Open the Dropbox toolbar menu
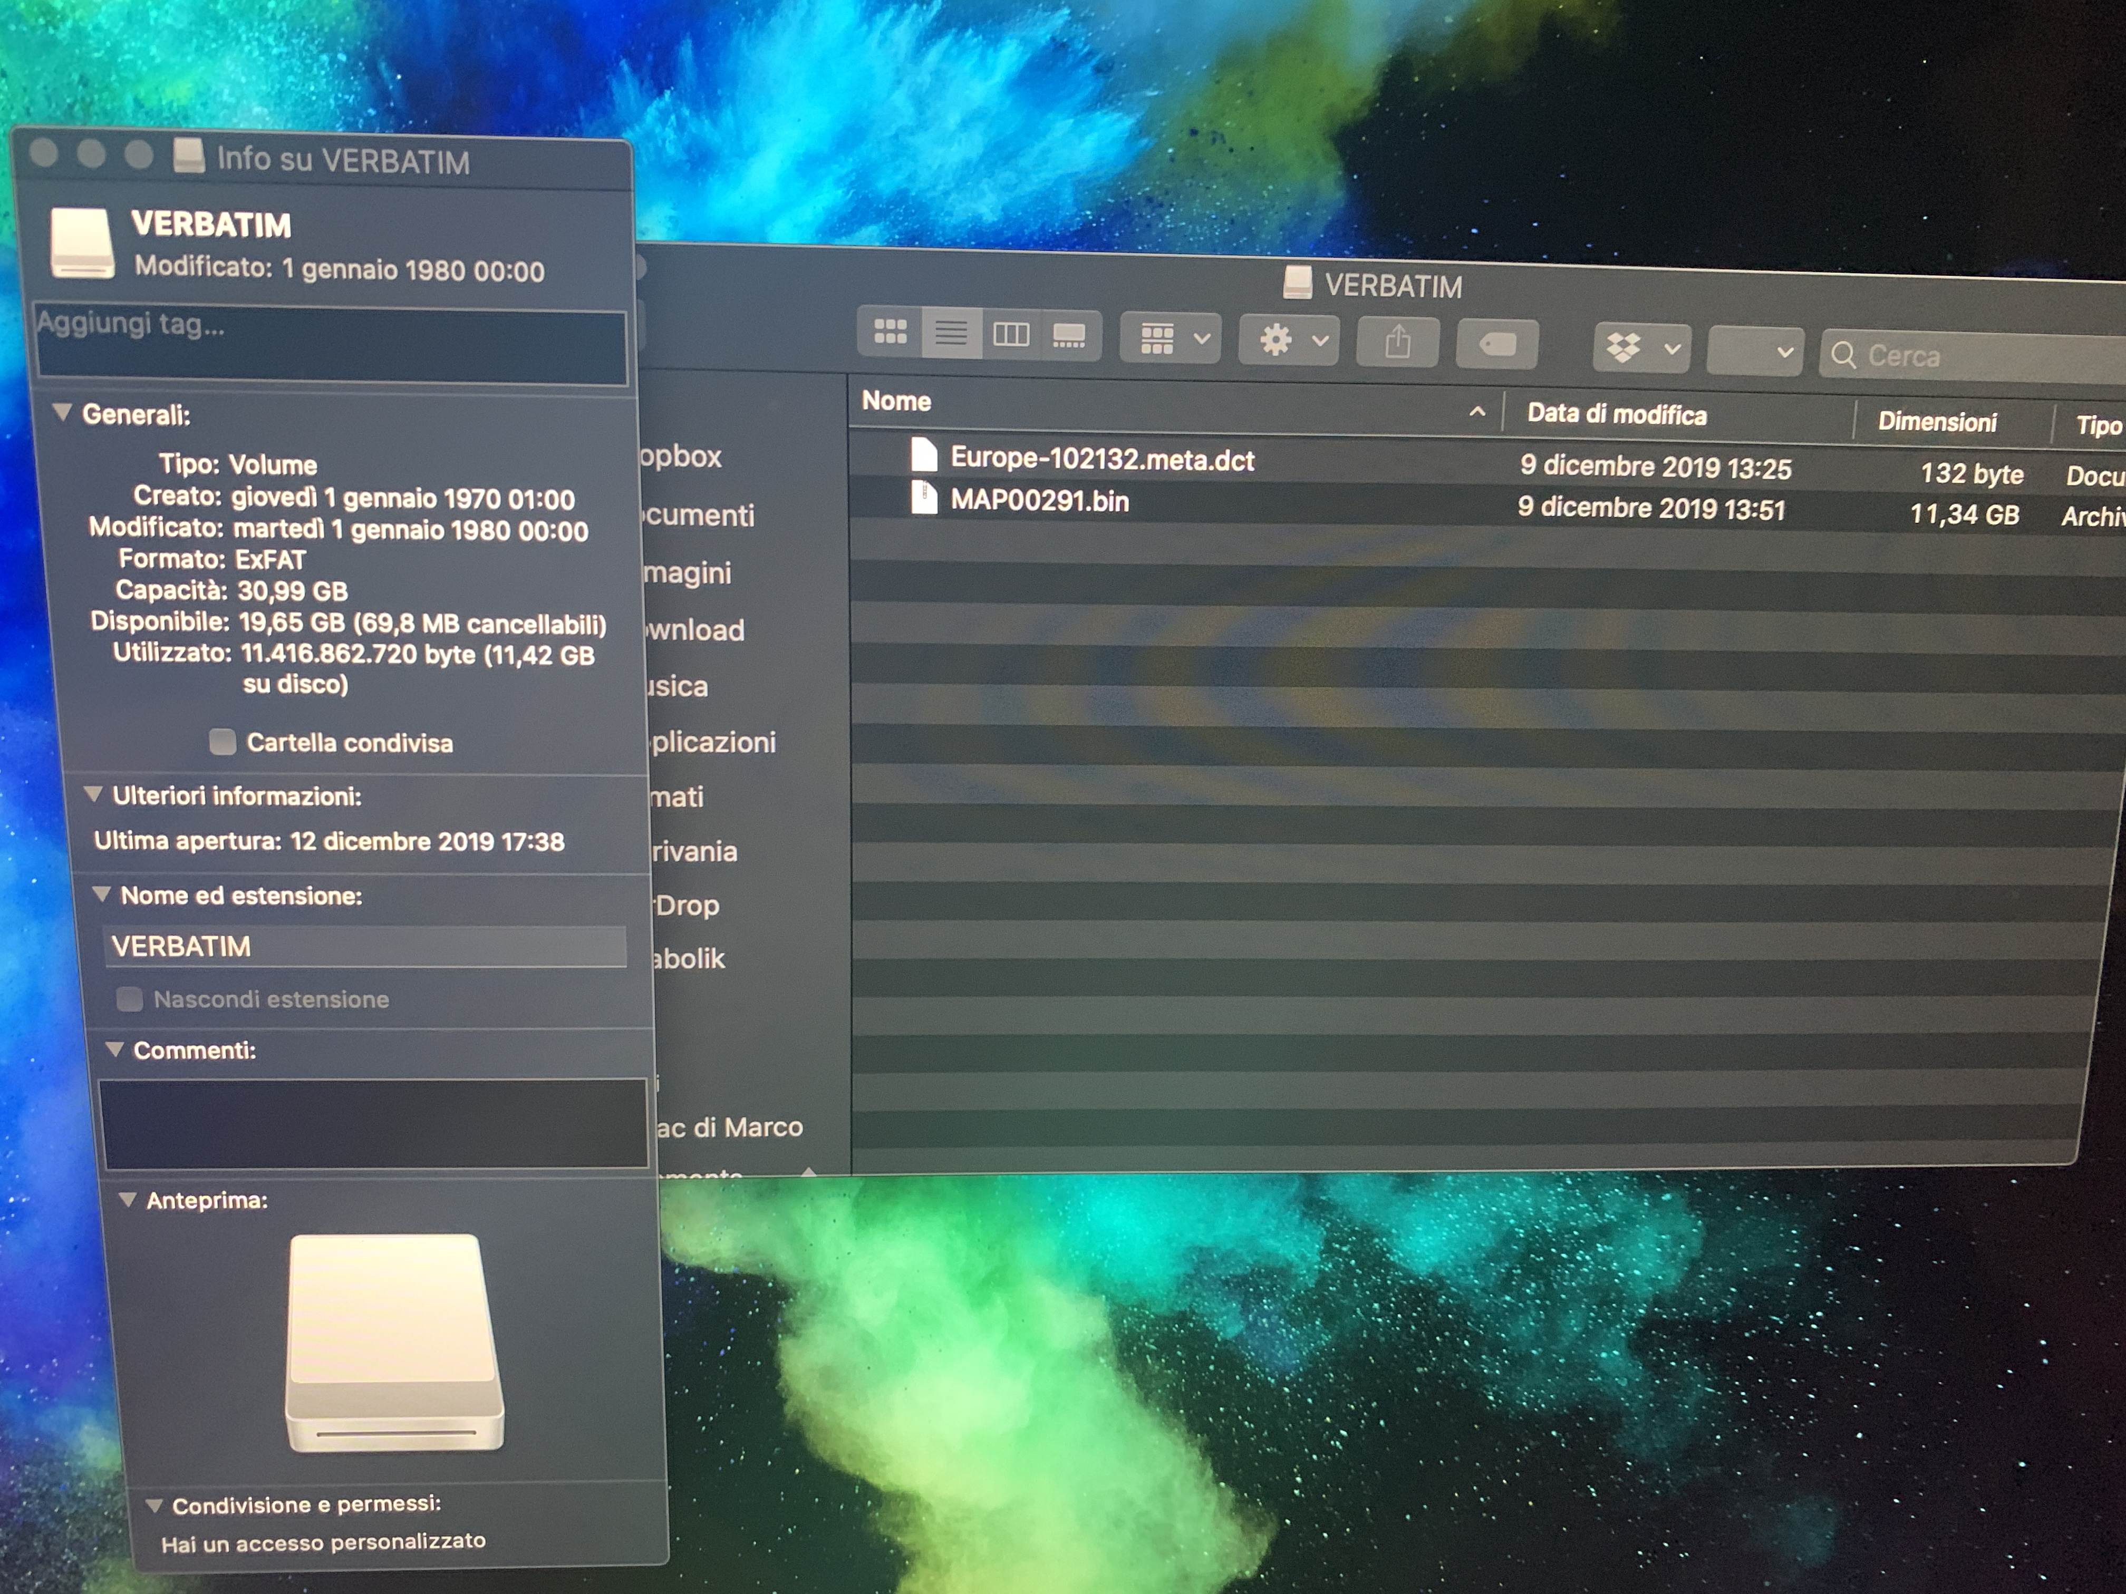Viewport: 2126px width, 1594px height. [1641, 348]
